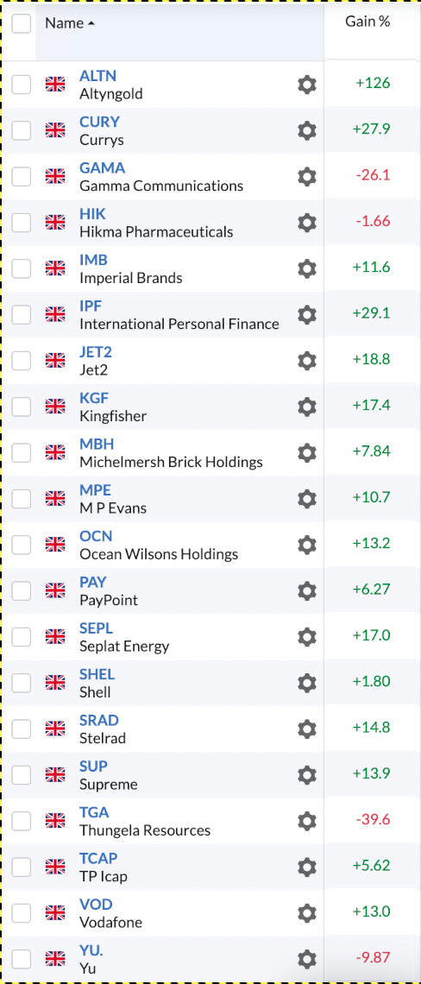This screenshot has height=984, width=421.
Task: Open the MBH ticker link
Action: (x=97, y=445)
